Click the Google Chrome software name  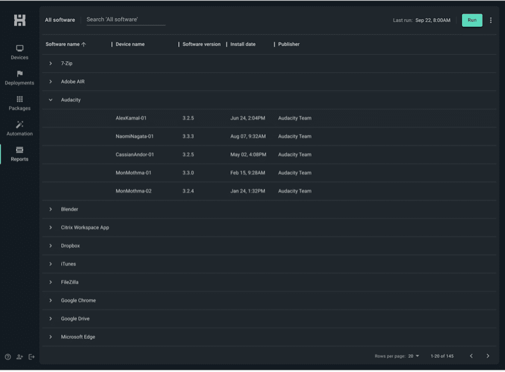78,300
